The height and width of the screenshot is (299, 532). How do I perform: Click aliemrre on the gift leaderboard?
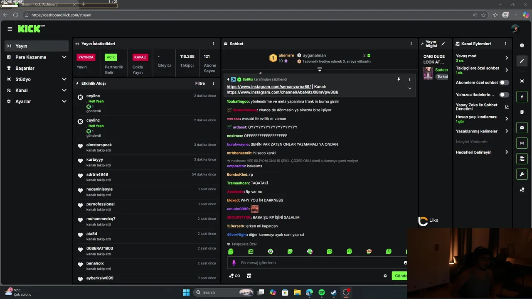286,55
